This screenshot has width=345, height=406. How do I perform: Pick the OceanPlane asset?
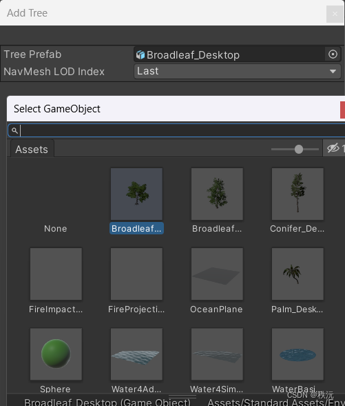pyautogui.click(x=217, y=274)
